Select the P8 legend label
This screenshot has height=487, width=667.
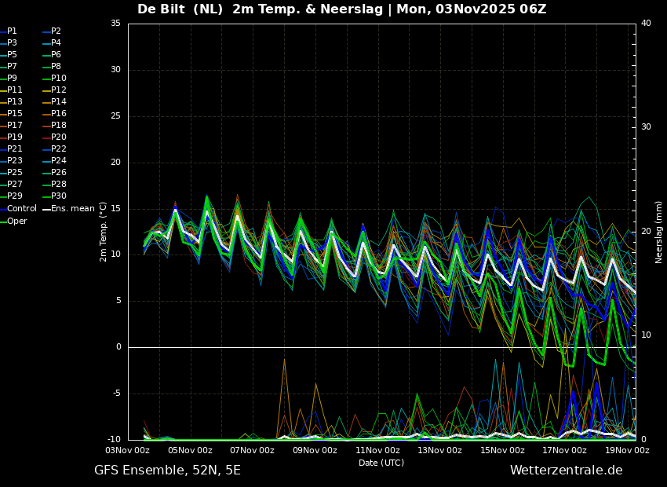56,67
